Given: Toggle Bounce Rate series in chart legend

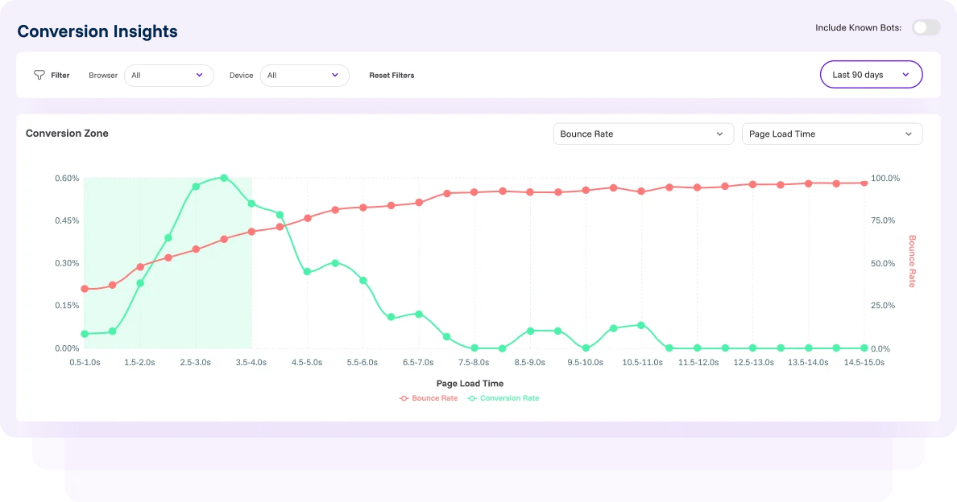Looking at the screenshot, I should pos(429,398).
